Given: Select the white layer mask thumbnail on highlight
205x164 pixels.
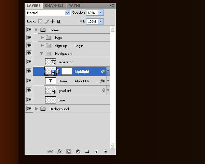Looking at the screenshot, I should pyautogui.click(x=67, y=71).
